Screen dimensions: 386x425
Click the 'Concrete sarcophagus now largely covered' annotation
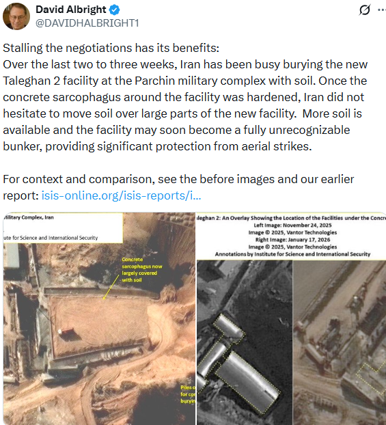click(x=142, y=270)
